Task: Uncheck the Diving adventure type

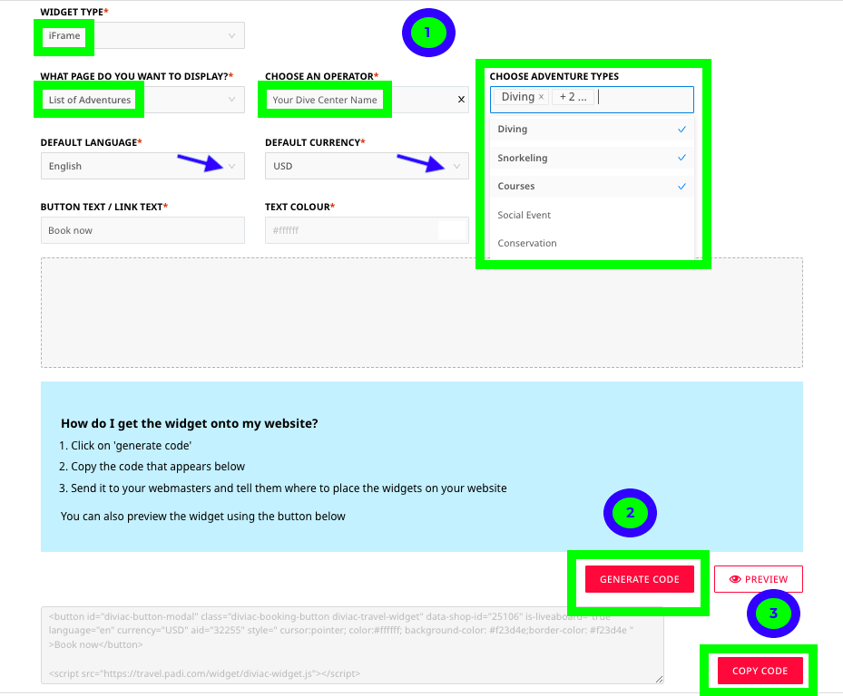Action: (681, 130)
